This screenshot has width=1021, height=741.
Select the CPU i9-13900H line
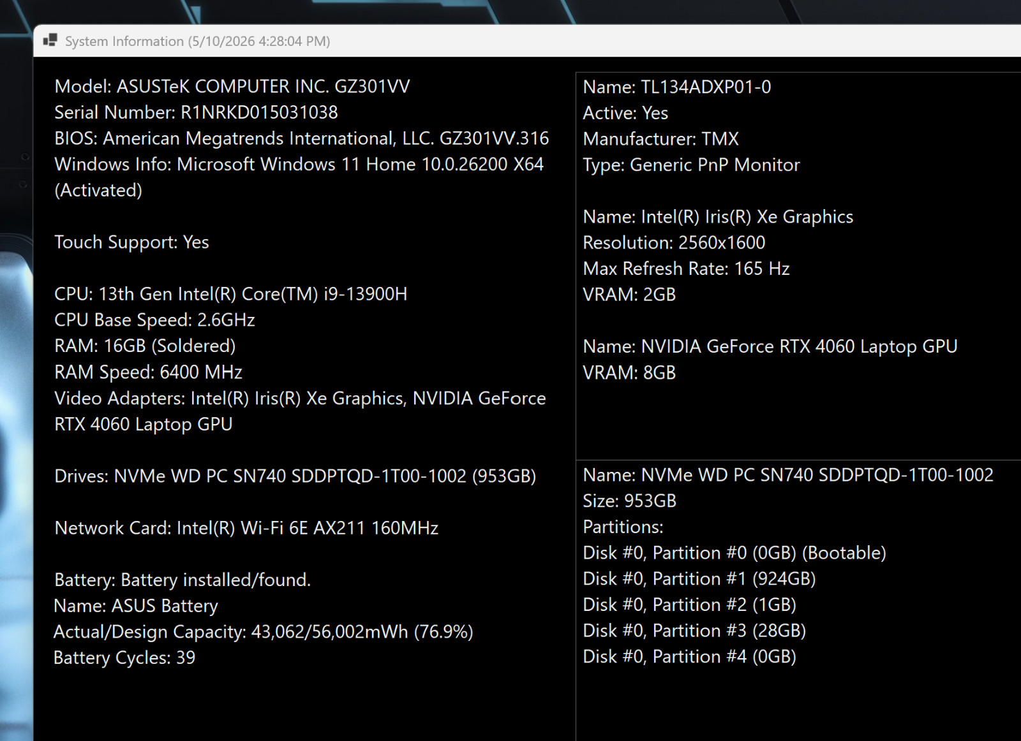pyautogui.click(x=231, y=294)
